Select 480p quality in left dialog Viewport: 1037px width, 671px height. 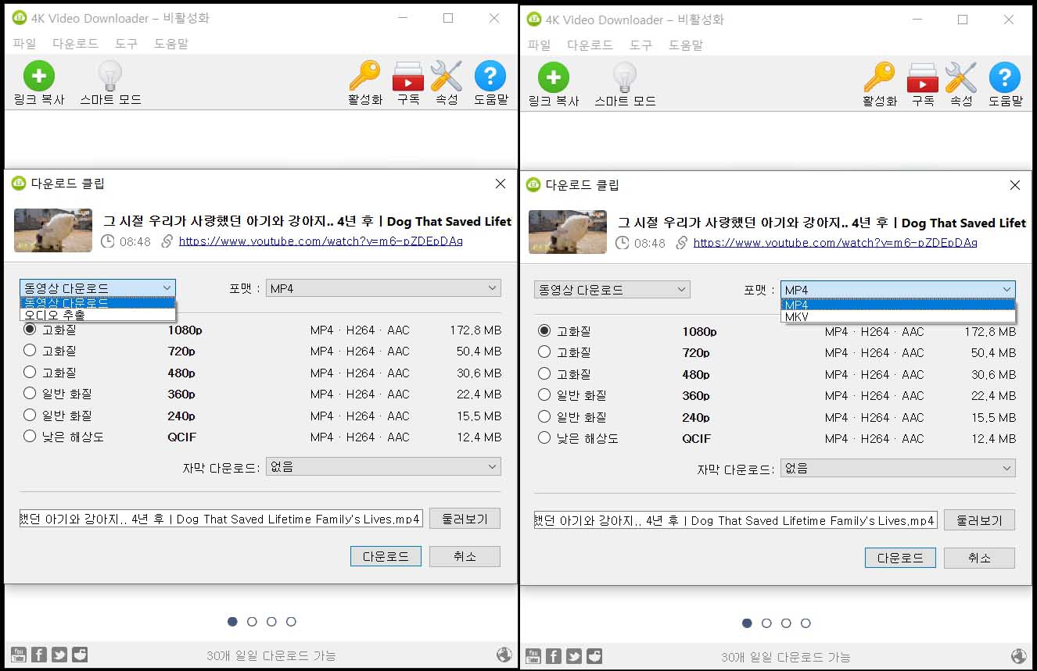(x=30, y=372)
